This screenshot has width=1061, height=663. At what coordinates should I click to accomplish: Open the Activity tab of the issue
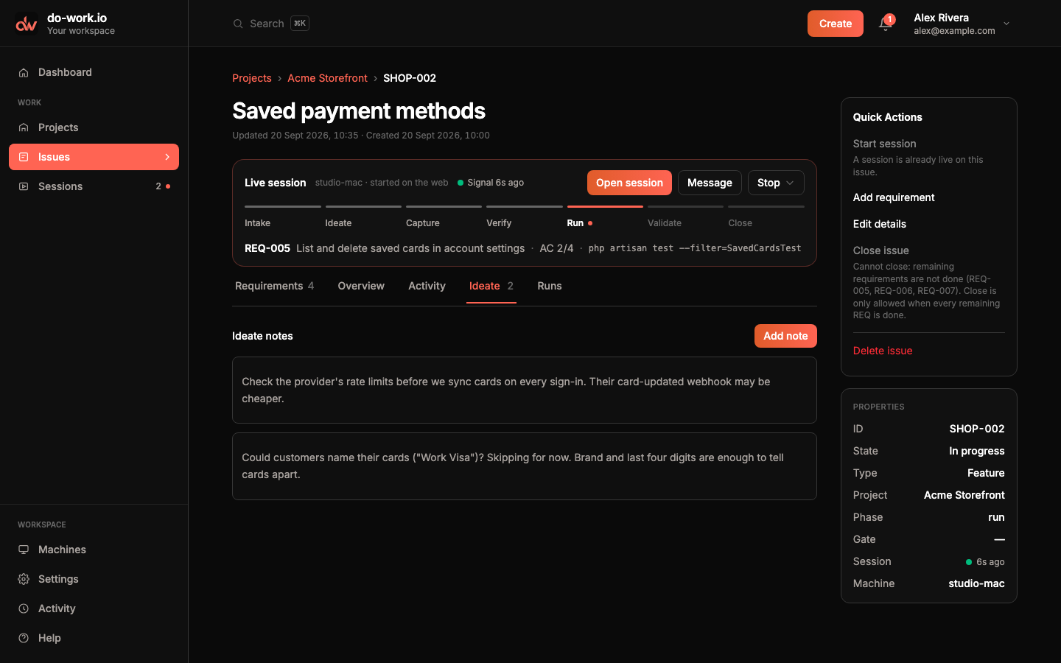point(427,286)
